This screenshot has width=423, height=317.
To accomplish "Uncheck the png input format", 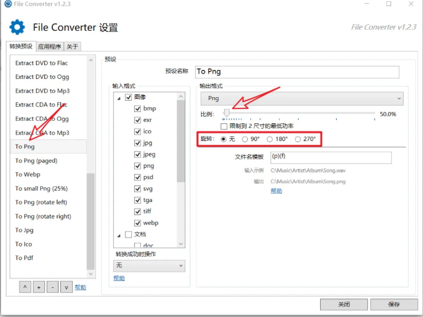I will coord(138,166).
